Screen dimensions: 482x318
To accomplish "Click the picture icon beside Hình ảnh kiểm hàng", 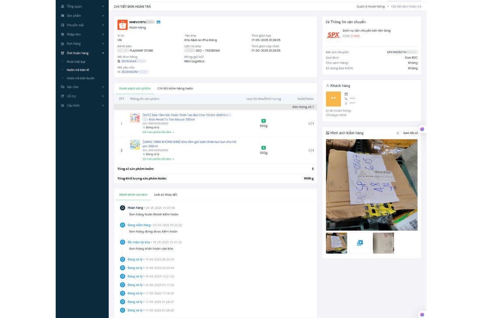I will 327,133.
